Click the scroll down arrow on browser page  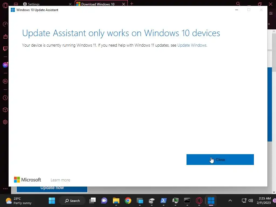point(274,192)
